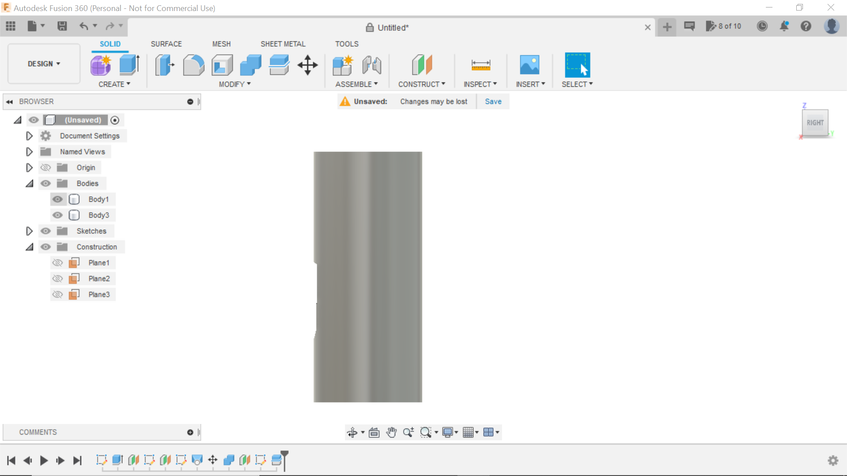The width and height of the screenshot is (847, 476).
Task: Toggle visibility of Body3
Action: point(57,215)
